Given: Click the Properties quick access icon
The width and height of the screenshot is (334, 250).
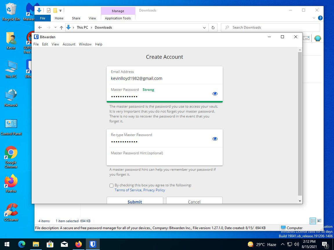Looking at the screenshot, I should click(49, 10).
